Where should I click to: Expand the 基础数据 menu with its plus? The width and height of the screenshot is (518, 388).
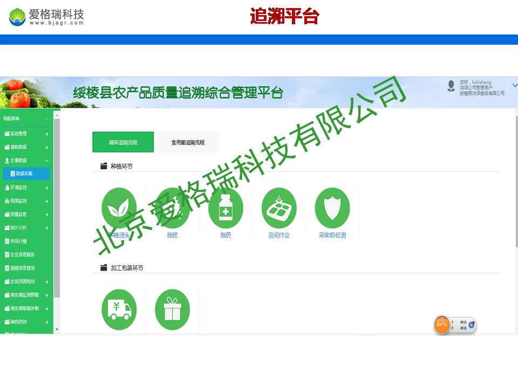click(x=47, y=148)
